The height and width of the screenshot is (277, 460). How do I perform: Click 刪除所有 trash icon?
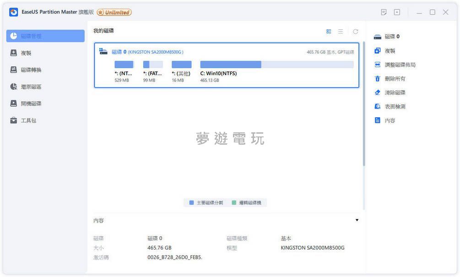[378, 79]
